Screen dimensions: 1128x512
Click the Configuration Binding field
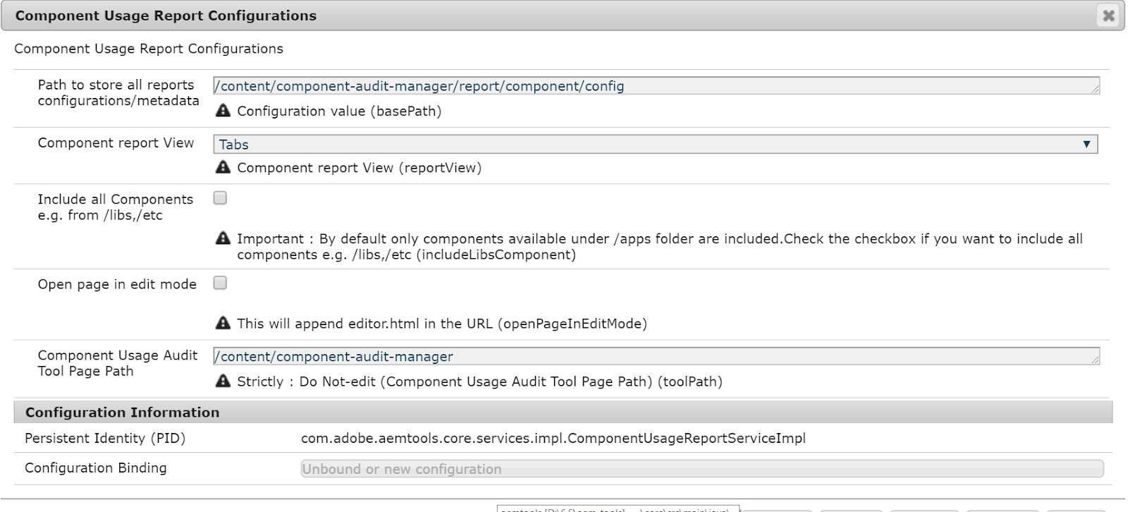point(702,469)
